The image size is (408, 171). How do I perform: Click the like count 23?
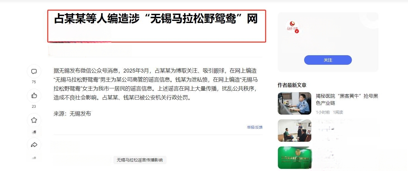[34, 107]
